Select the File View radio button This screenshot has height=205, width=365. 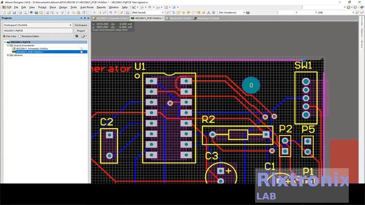4,36
